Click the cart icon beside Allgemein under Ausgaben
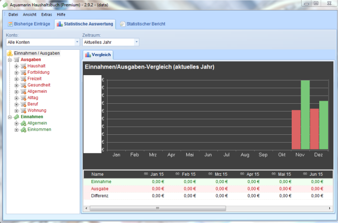Viewport: 338px width, 223px height. pos(23,91)
